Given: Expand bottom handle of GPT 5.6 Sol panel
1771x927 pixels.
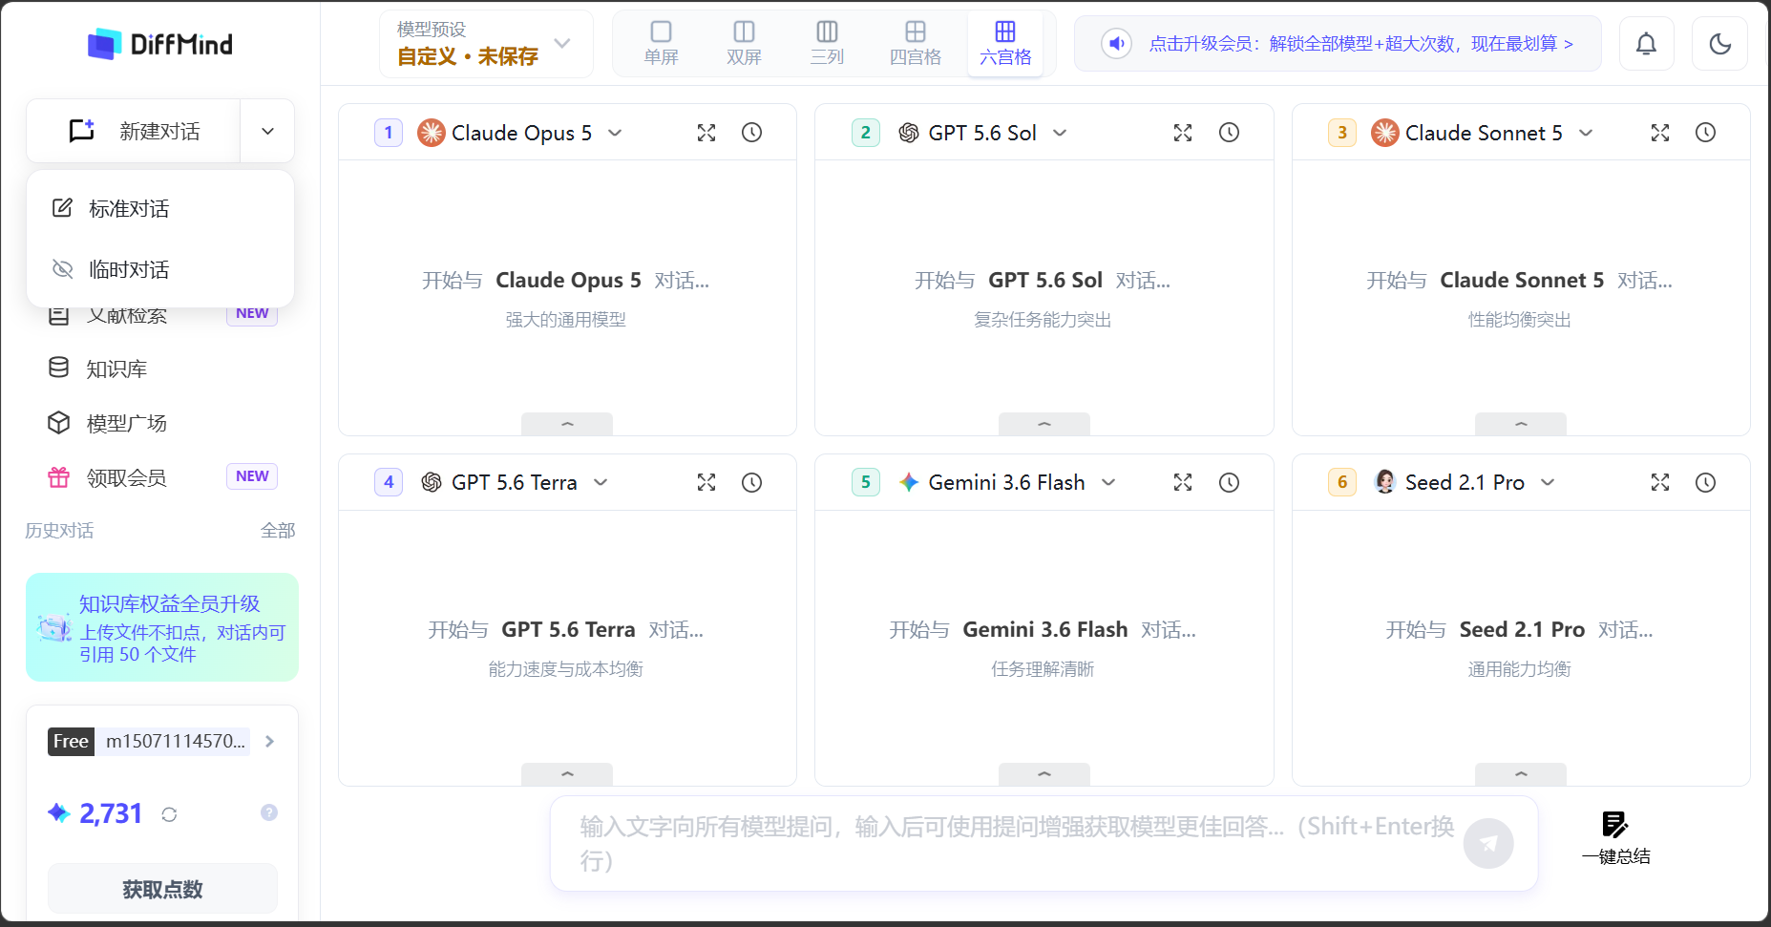Looking at the screenshot, I should (1044, 423).
